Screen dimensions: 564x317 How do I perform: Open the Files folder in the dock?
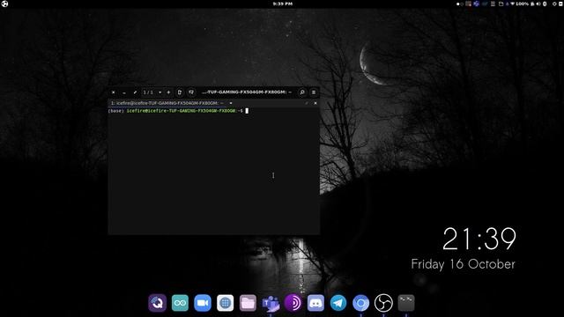coord(248,303)
